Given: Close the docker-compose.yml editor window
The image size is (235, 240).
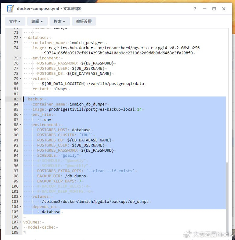Looking at the screenshot, I should 224,9.
